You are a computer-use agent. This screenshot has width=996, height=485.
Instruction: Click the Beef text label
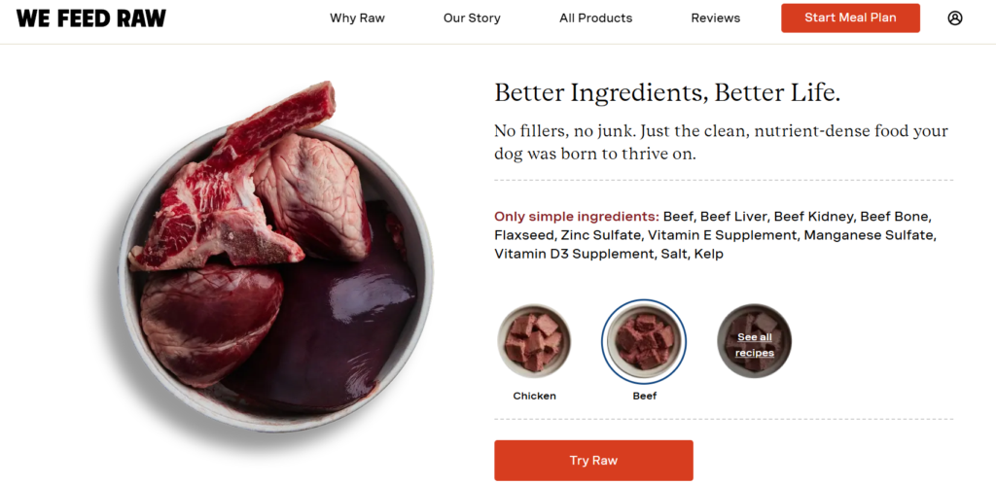point(644,396)
